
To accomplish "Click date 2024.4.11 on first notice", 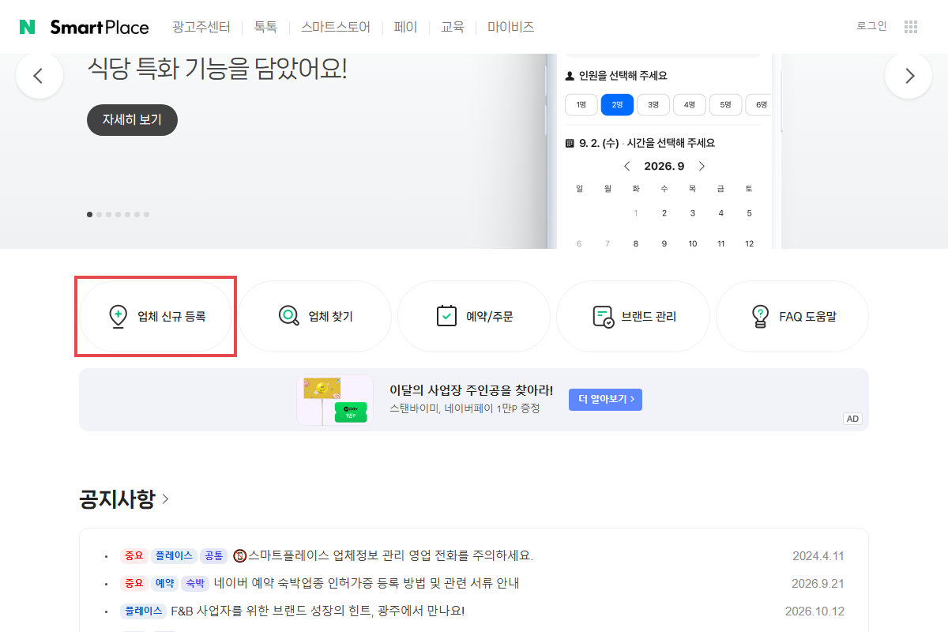I will tap(818, 556).
